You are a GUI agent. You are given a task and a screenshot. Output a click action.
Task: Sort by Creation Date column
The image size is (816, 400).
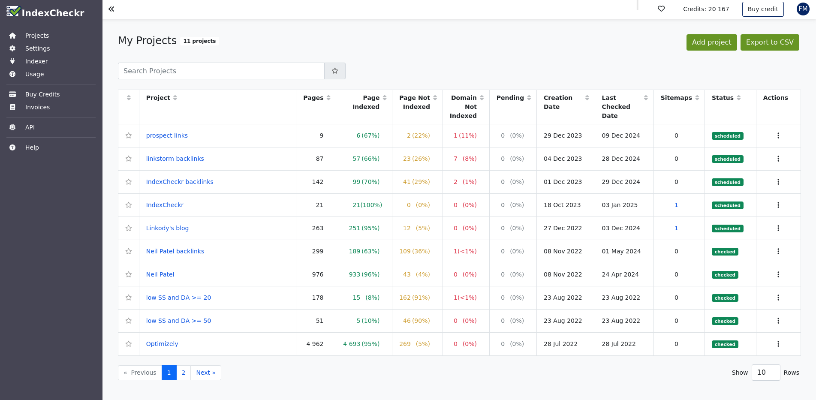(x=587, y=98)
